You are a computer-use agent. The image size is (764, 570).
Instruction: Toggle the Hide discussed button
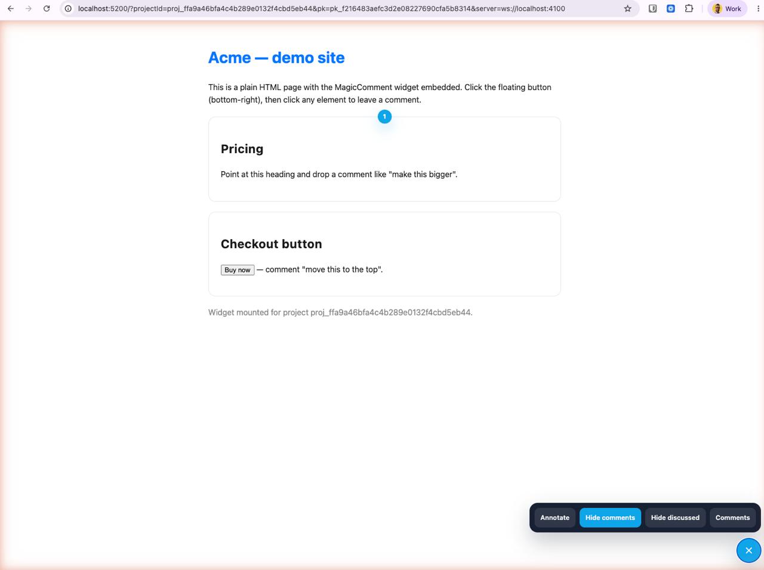click(x=675, y=518)
